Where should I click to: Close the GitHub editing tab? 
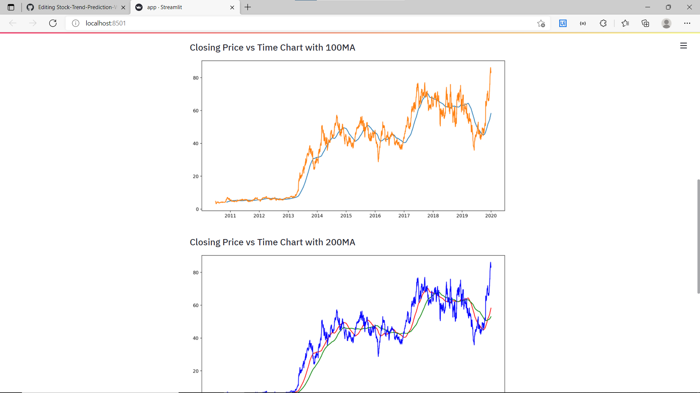[123, 7]
